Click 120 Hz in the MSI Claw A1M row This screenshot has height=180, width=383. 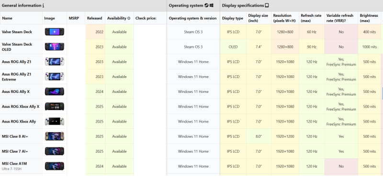[x=312, y=166]
